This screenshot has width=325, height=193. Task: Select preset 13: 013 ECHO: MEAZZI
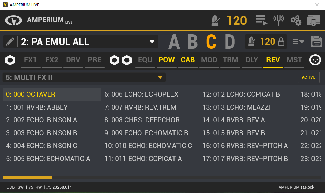point(249,107)
